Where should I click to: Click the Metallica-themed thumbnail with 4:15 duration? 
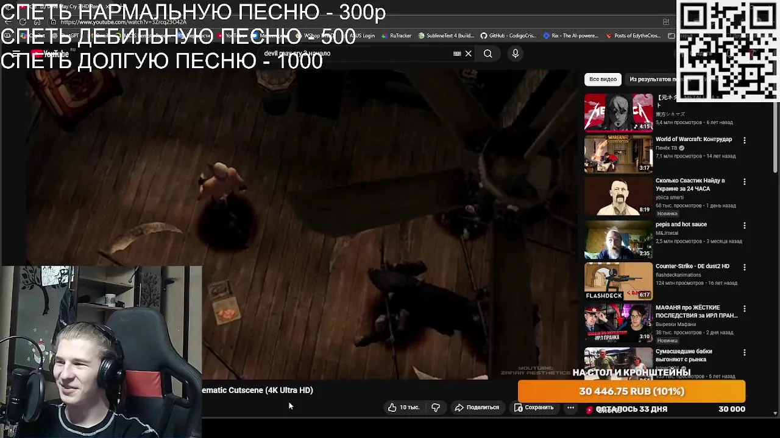pos(618,113)
